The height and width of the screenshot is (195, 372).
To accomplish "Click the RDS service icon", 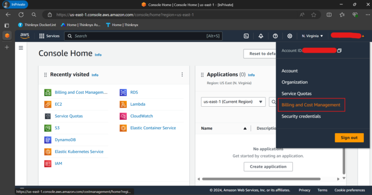I will pos(123,92).
